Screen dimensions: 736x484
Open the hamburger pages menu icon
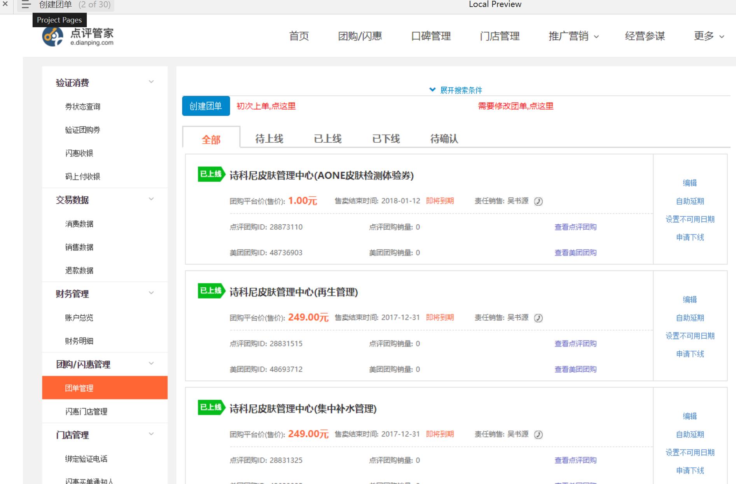click(26, 5)
